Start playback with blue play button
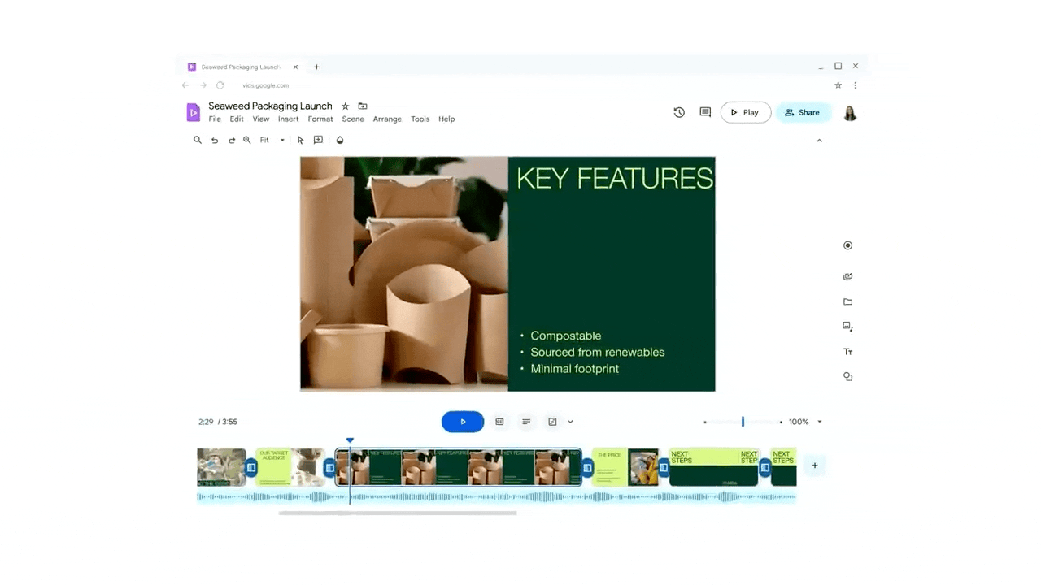1041x585 pixels. click(463, 422)
